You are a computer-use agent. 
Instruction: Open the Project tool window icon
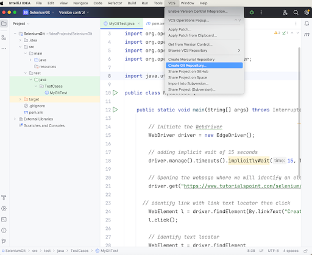[4, 24]
